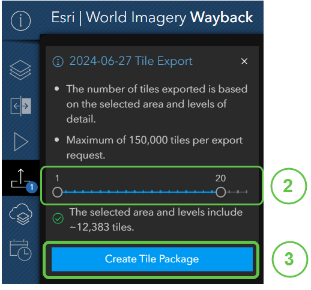Open the app info icon beside the Esri title
Screen dimensions: 311x290
(20, 21)
